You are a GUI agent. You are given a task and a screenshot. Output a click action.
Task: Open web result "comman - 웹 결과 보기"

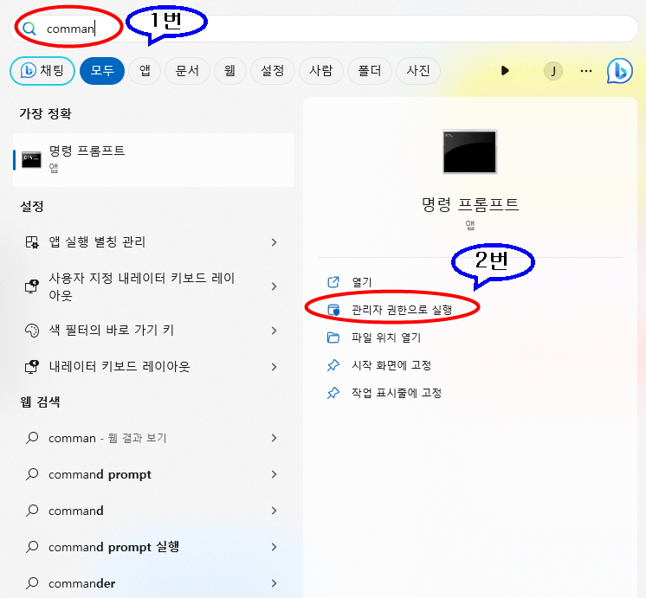[x=153, y=438]
